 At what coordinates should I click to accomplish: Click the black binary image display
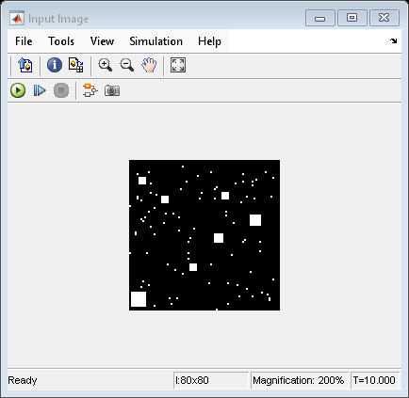tap(204, 235)
